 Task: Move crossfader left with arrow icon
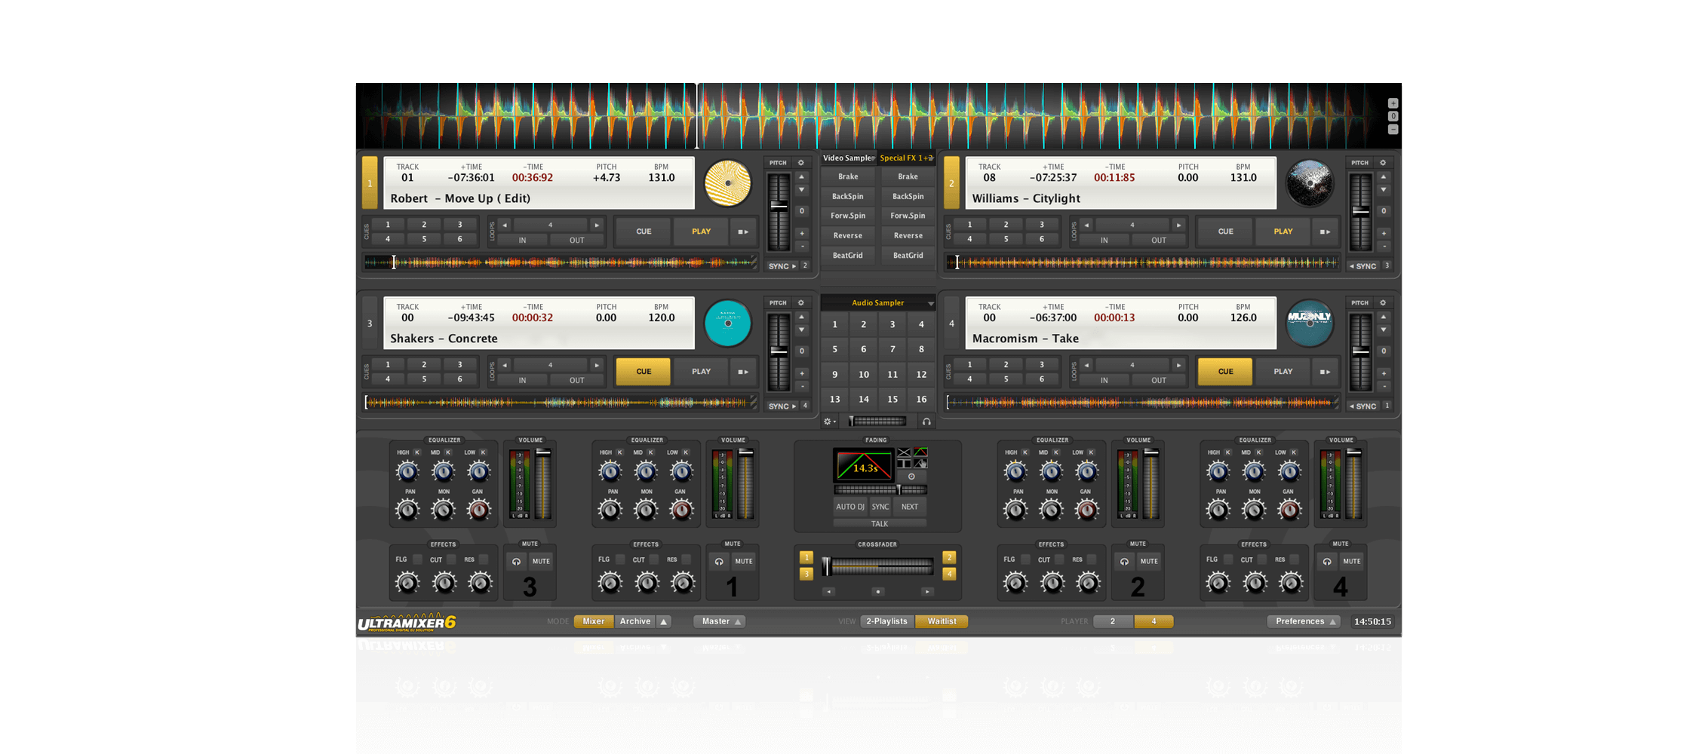(x=829, y=592)
